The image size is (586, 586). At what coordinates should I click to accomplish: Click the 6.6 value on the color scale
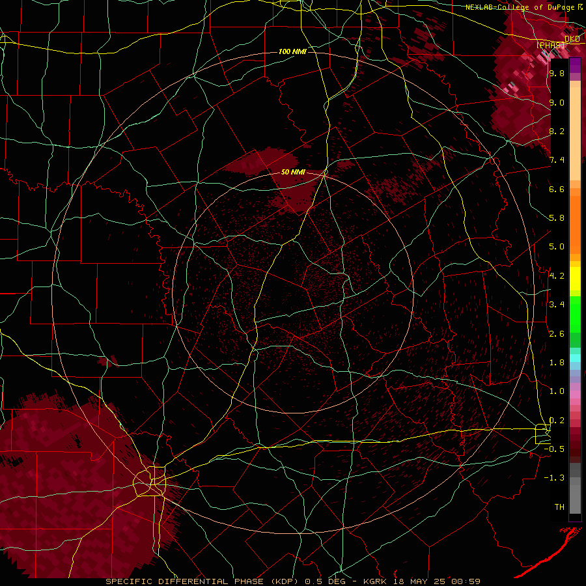(557, 189)
